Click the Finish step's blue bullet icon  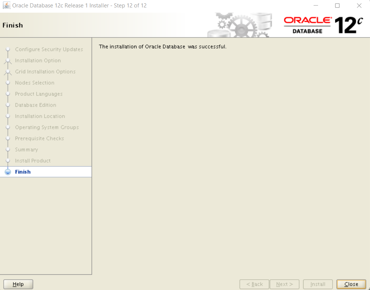pos(8,172)
